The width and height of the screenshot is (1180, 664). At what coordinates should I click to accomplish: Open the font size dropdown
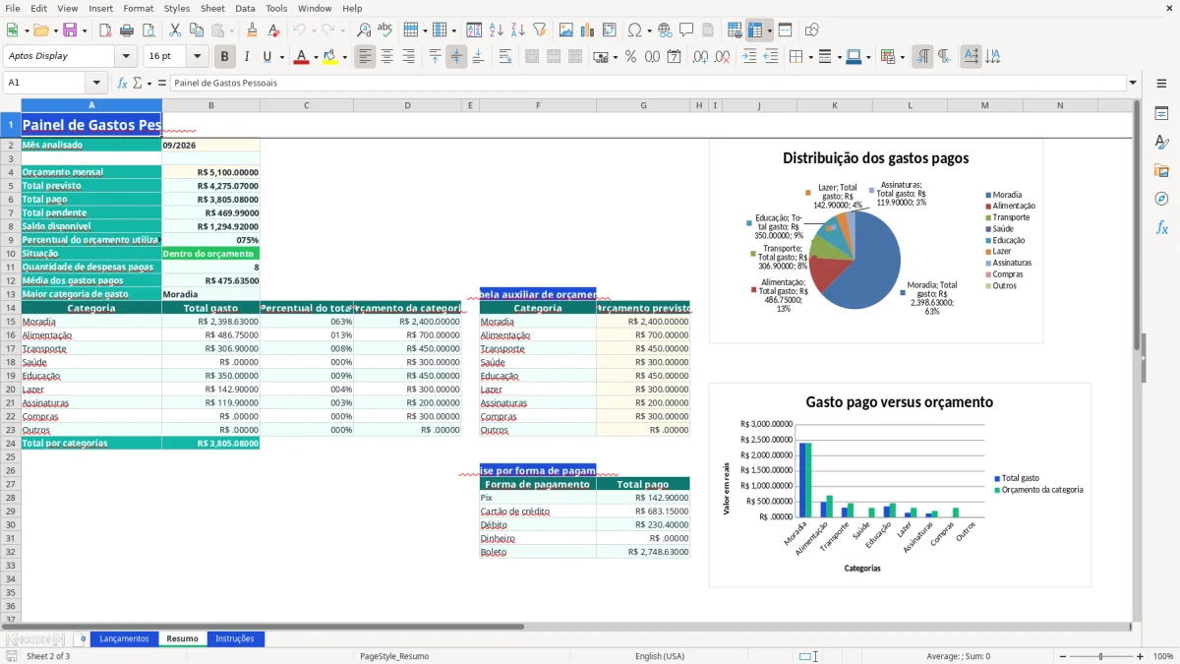pos(197,57)
